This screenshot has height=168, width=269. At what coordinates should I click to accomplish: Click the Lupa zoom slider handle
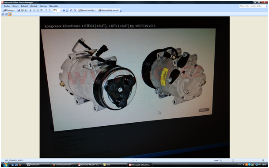coord(233,161)
